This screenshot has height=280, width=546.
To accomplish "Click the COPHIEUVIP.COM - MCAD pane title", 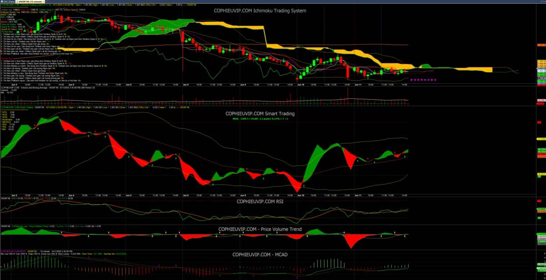I will [x=261, y=254].
